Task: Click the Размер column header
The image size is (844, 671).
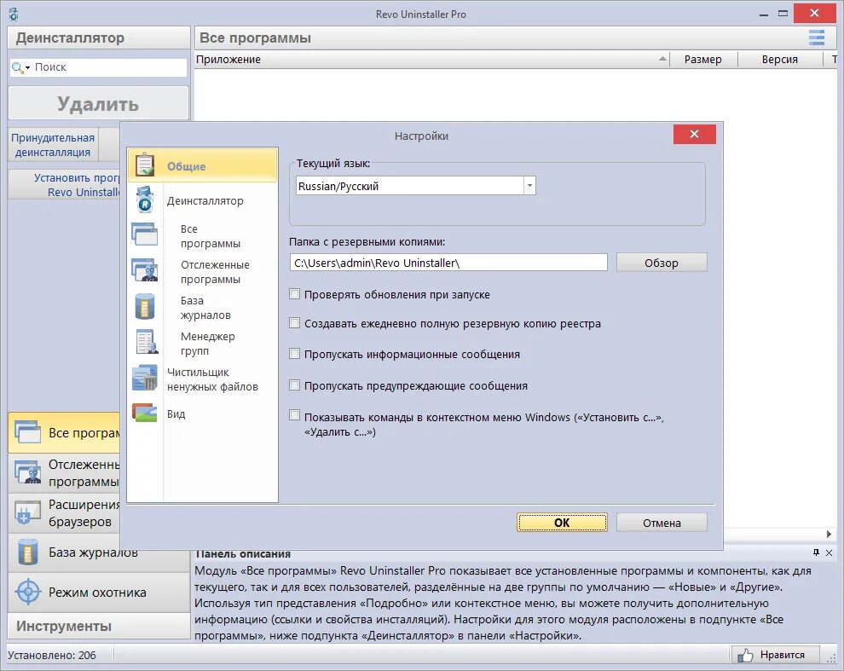Action: tap(703, 59)
